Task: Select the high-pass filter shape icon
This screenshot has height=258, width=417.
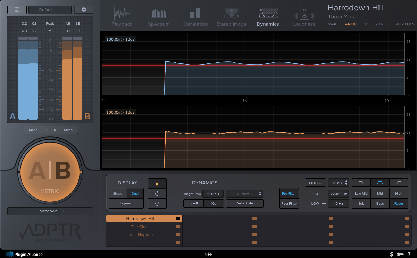Action: (399, 183)
